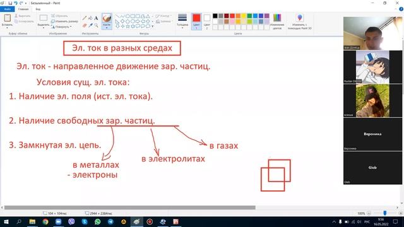Open Edit colors (Изменение цветов)
The width and height of the screenshot is (404, 227).
click(x=277, y=21)
